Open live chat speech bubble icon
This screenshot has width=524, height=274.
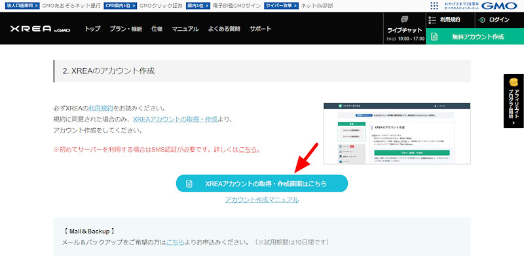click(405, 20)
